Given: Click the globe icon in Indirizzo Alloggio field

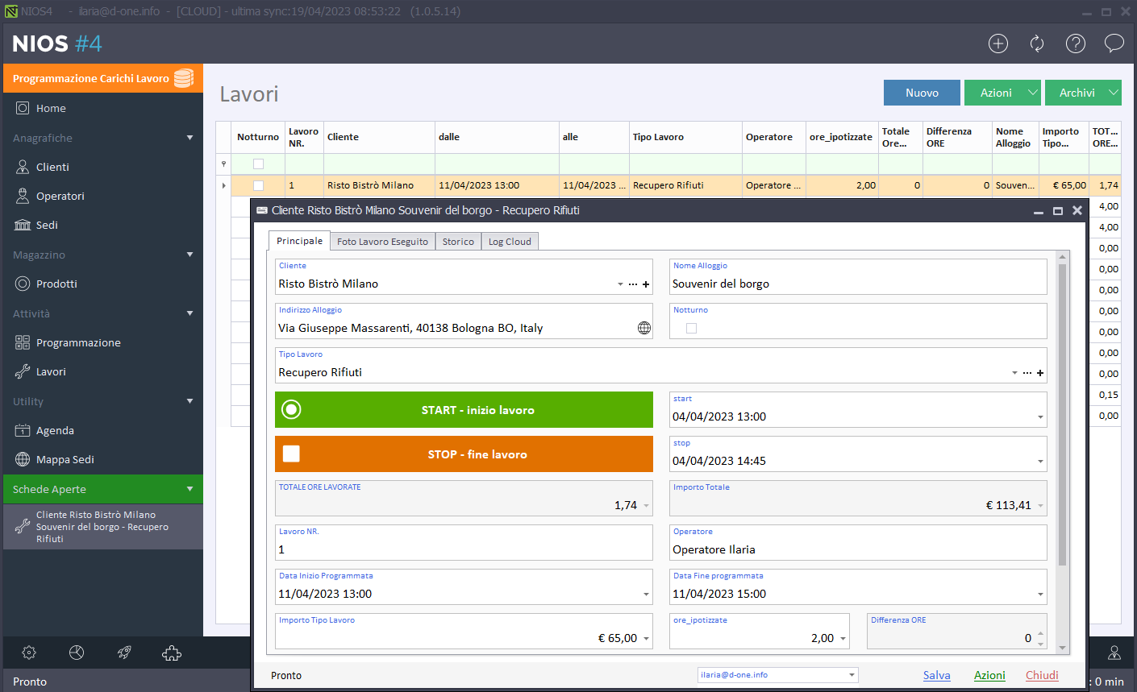Looking at the screenshot, I should (x=644, y=328).
